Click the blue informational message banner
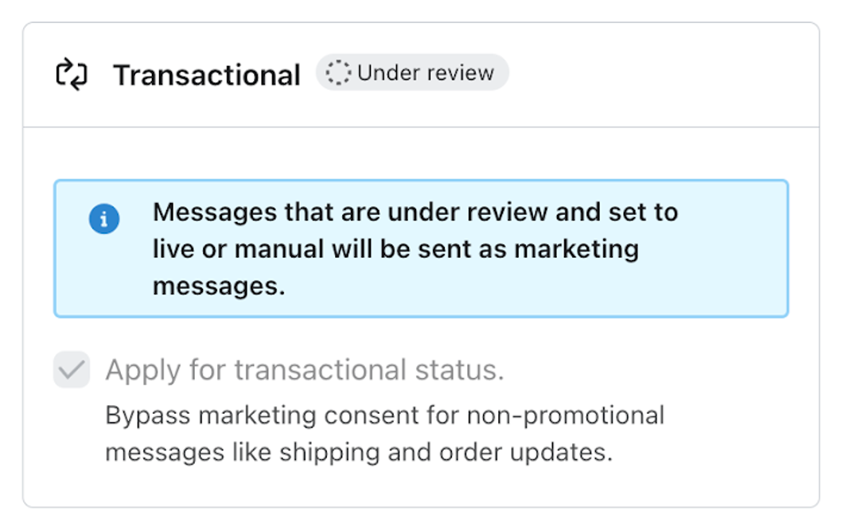The width and height of the screenshot is (841, 530). [x=420, y=247]
